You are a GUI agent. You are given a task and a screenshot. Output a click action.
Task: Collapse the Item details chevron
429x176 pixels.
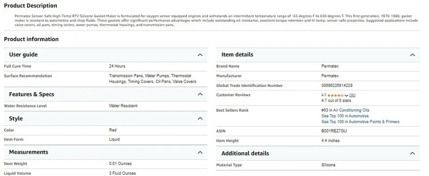pyautogui.click(x=412, y=55)
